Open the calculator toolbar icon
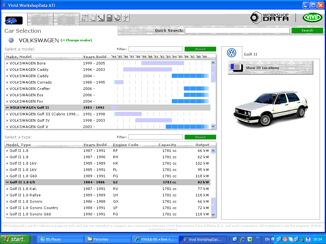Viewport: 326px width, 244px height. pyautogui.click(x=109, y=18)
